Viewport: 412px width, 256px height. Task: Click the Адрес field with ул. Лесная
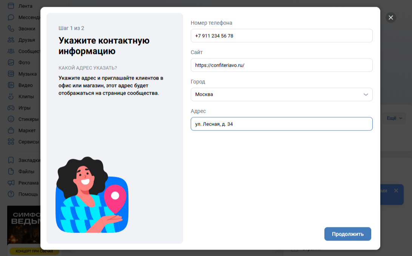click(281, 124)
